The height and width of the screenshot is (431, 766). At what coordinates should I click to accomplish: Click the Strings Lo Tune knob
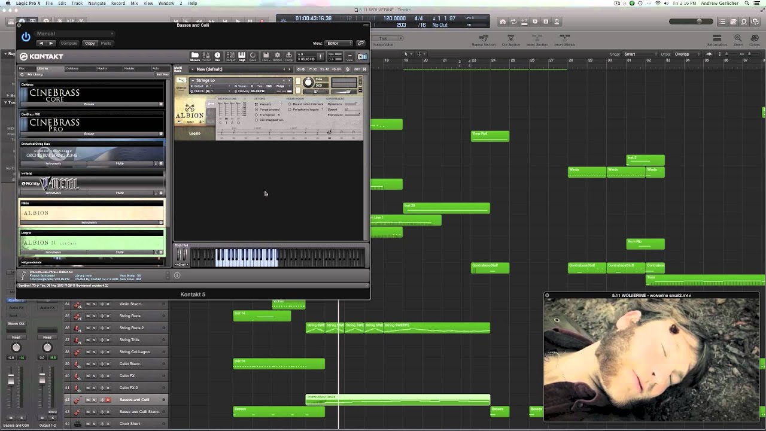pyautogui.click(x=308, y=83)
